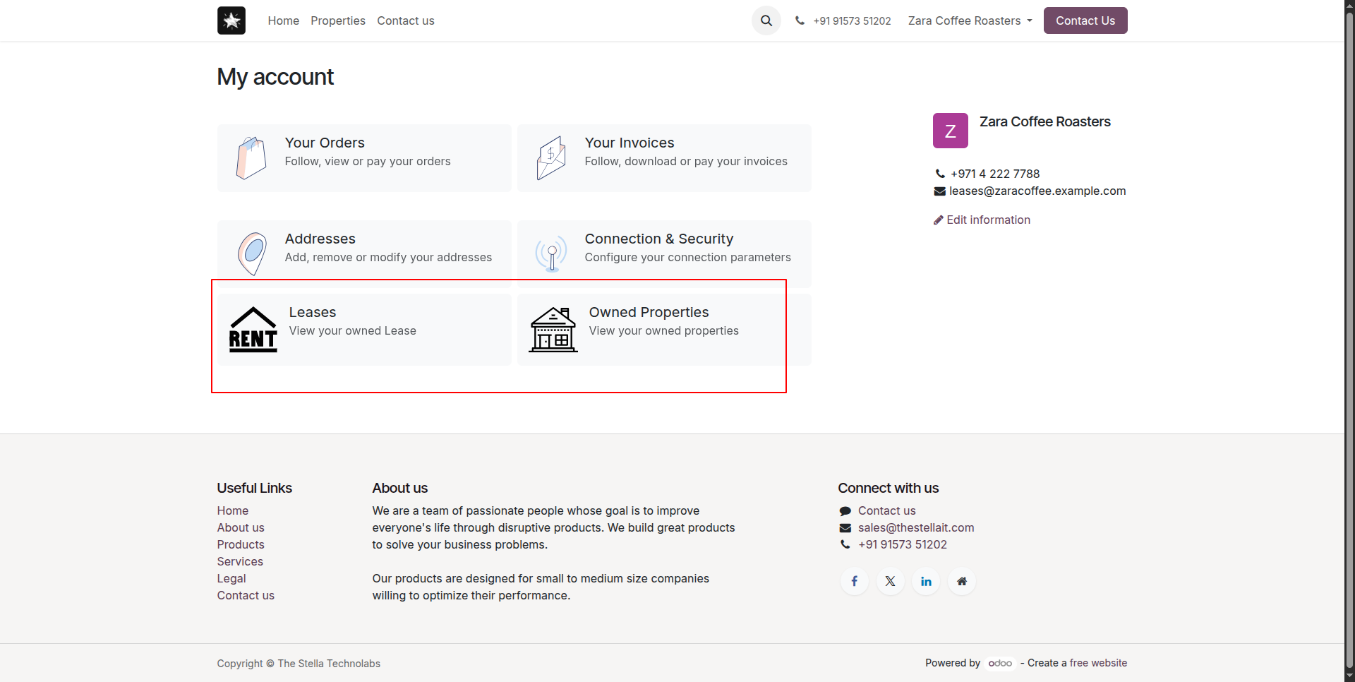Image resolution: width=1355 pixels, height=682 pixels.
Task: Go to Home in the top menu
Action: (x=284, y=20)
